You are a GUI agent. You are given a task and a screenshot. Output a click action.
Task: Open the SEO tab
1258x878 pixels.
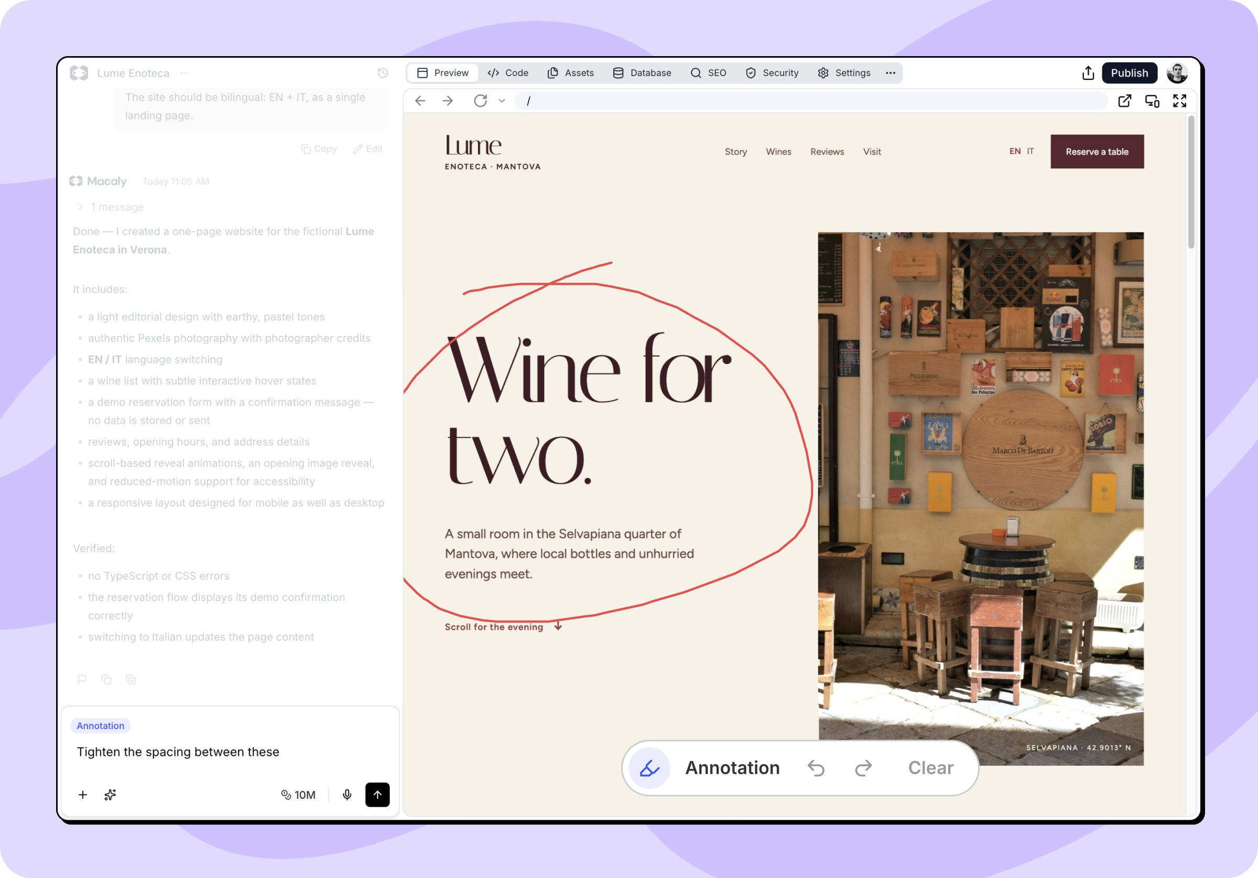(709, 73)
